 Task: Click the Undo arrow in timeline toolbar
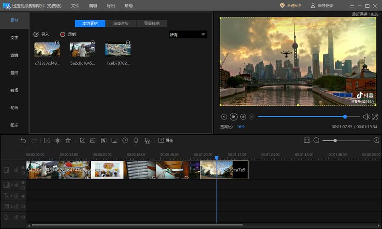pos(23,141)
